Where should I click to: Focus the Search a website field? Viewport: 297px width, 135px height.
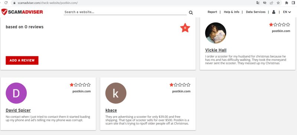tap(125, 12)
